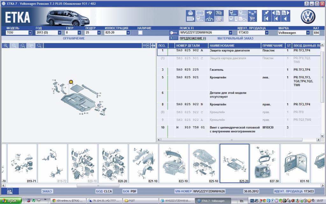Click the НОМЕР ДЕТАЛИ column header
Viewport: 326px width, 204px height.
191,46
